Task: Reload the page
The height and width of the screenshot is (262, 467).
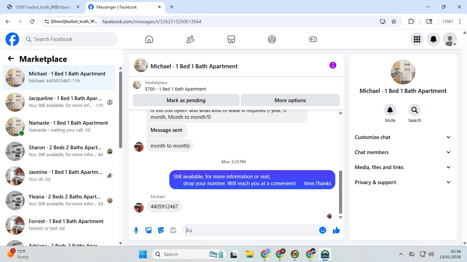Action: 32,22
